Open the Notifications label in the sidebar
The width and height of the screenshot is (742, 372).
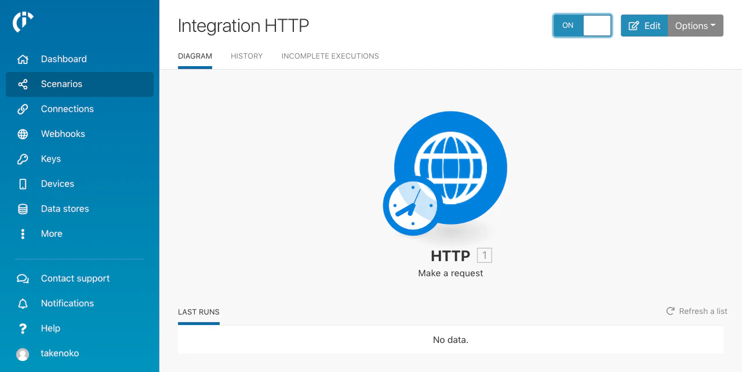67,304
